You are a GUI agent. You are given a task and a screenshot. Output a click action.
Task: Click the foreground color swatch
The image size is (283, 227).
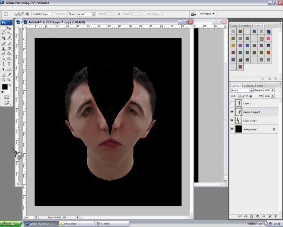5,87
